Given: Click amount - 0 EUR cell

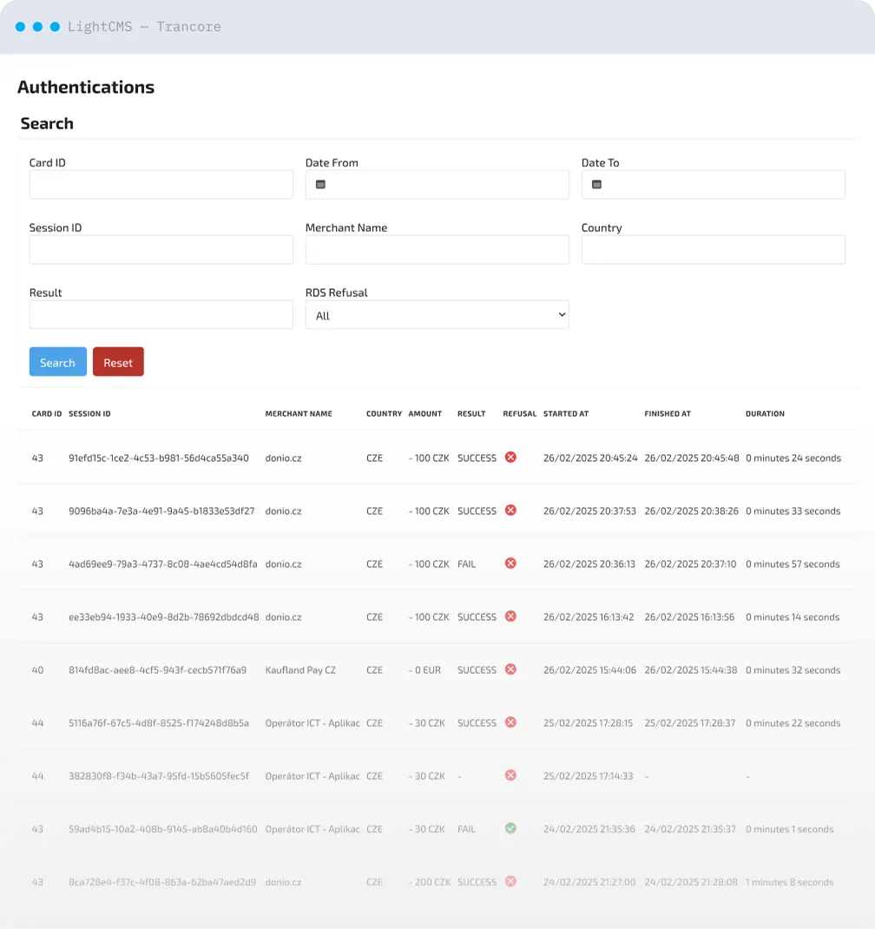Looking at the screenshot, I should 424,670.
